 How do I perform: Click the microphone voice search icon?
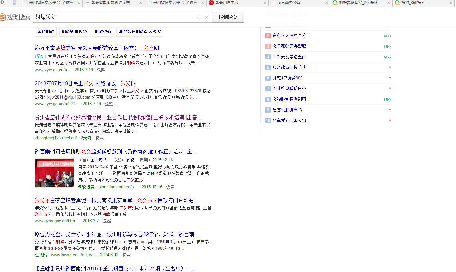199,17
